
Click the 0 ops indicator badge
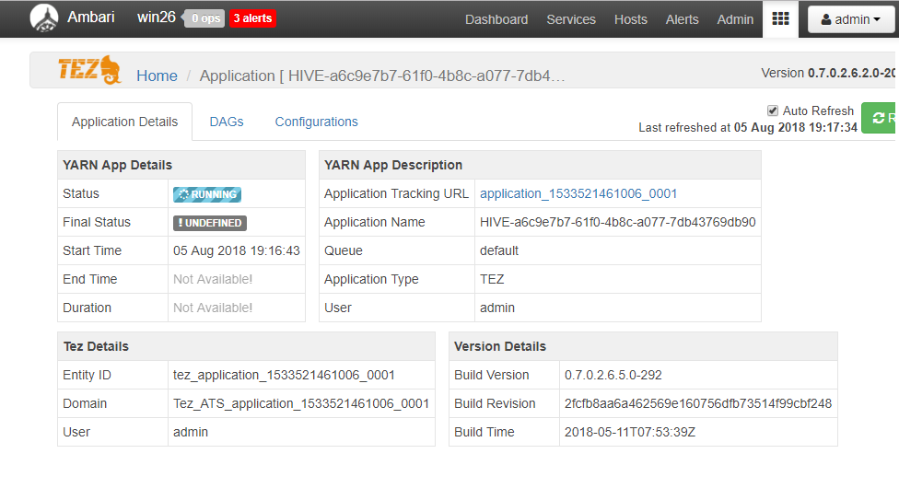[x=204, y=18]
